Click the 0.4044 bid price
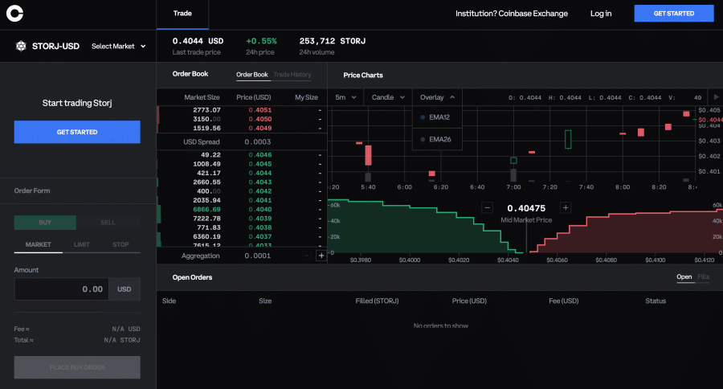This screenshot has height=389, width=723. pos(260,173)
